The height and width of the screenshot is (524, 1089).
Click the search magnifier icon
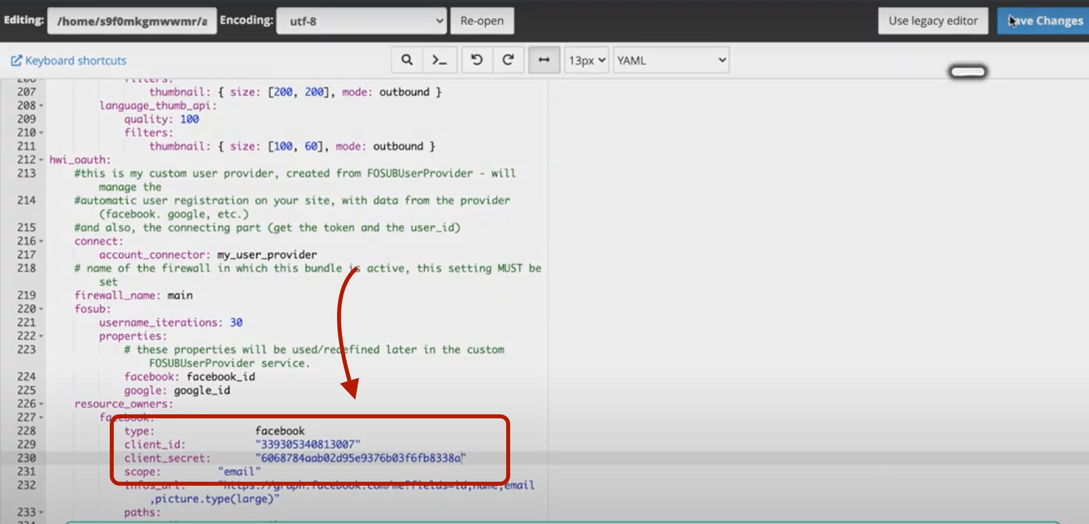[407, 60]
